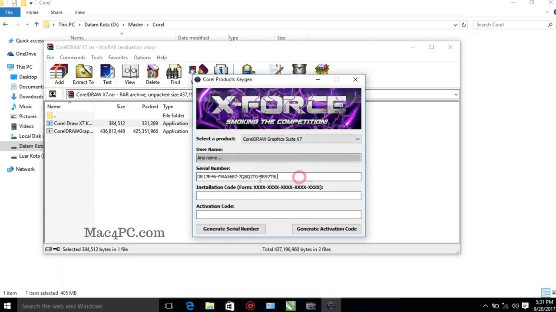556x312 pixels.
Task: Click the Installation Code input field
Action: coord(278,196)
